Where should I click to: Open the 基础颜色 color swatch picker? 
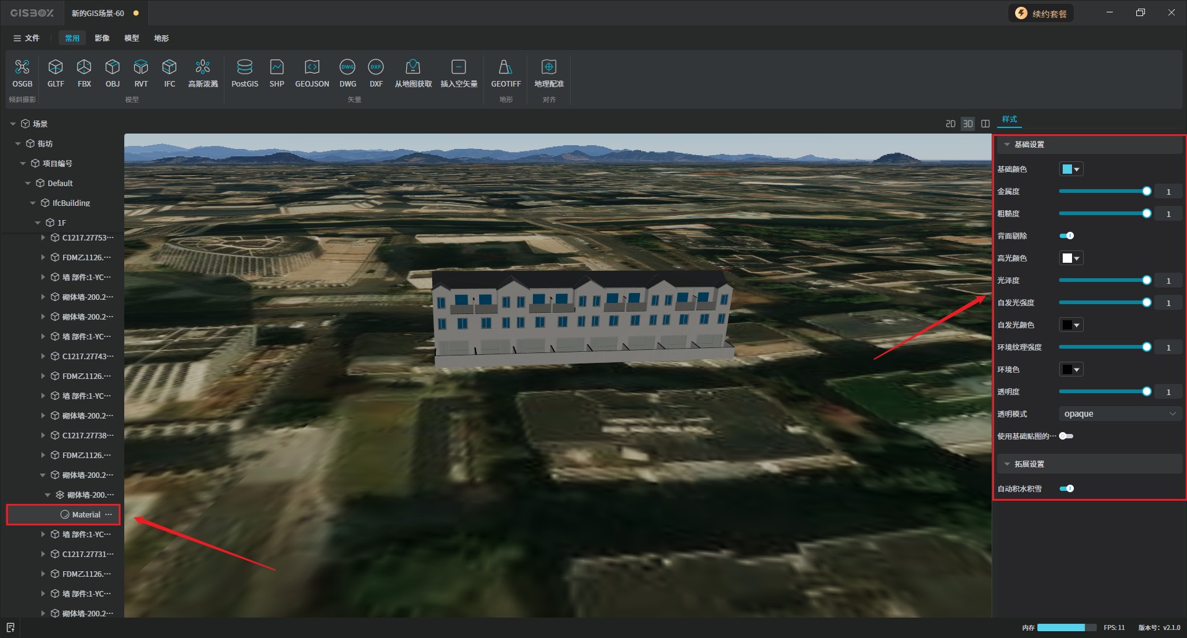point(1071,169)
